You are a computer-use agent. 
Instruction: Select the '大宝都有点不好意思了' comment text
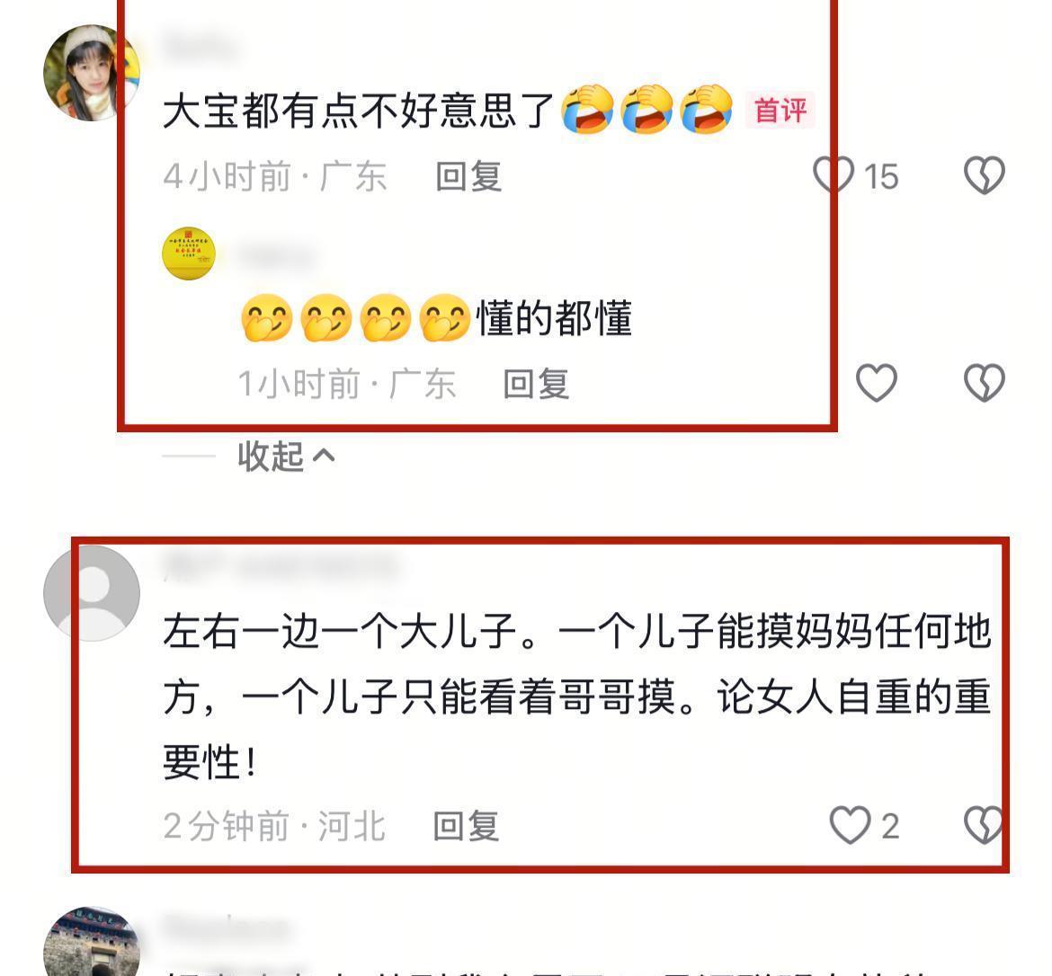(x=358, y=111)
